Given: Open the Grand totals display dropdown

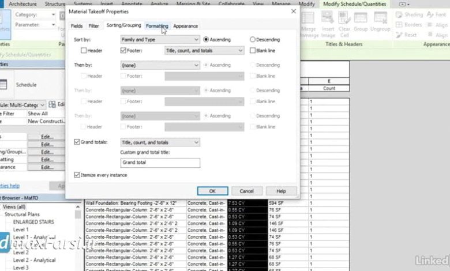Looking at the screenshot, I should click(160, 142).
